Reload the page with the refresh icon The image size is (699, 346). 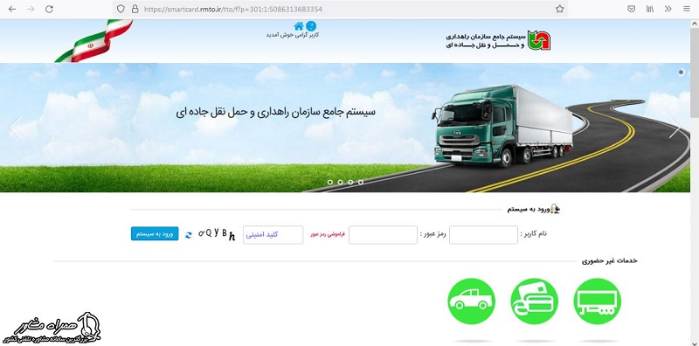coord(49,9)
